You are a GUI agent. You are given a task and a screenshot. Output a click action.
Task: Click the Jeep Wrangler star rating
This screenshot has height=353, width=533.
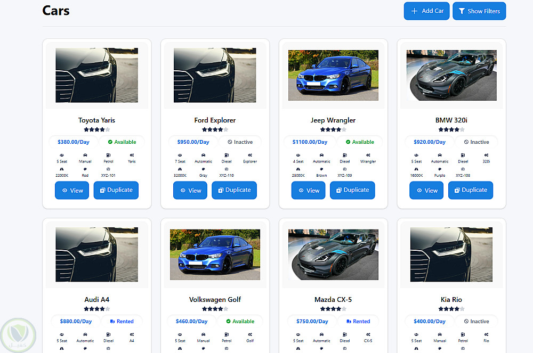point(333,129)
